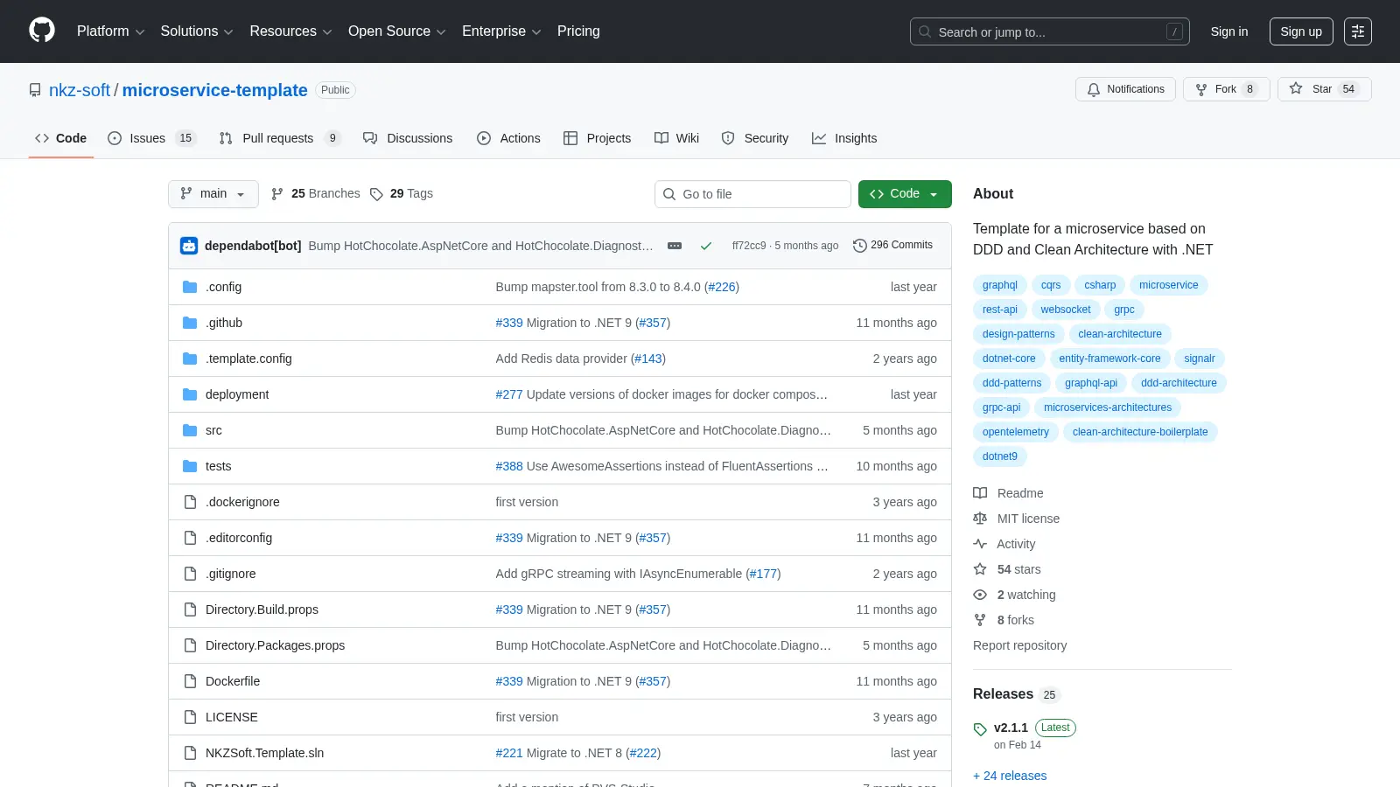This screenshot has height=787, width=1400.
Task: Expand the Resources menu
Action: (x=290, y=31)
